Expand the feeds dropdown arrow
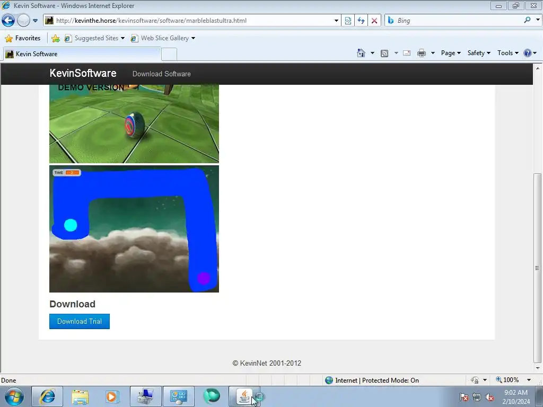The image size is (543, 407). coord(396,53)
